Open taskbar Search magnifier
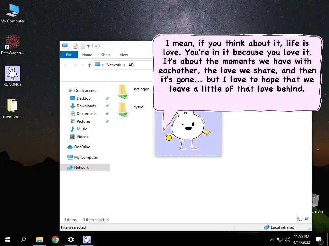Viewport: 329px width, 246px height. point(23,240)
